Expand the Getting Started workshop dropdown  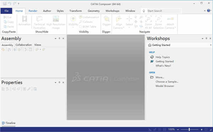211,45
